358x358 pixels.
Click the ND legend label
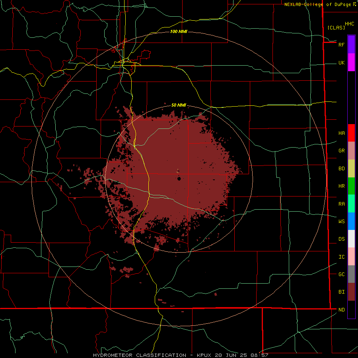pos(341,310)
